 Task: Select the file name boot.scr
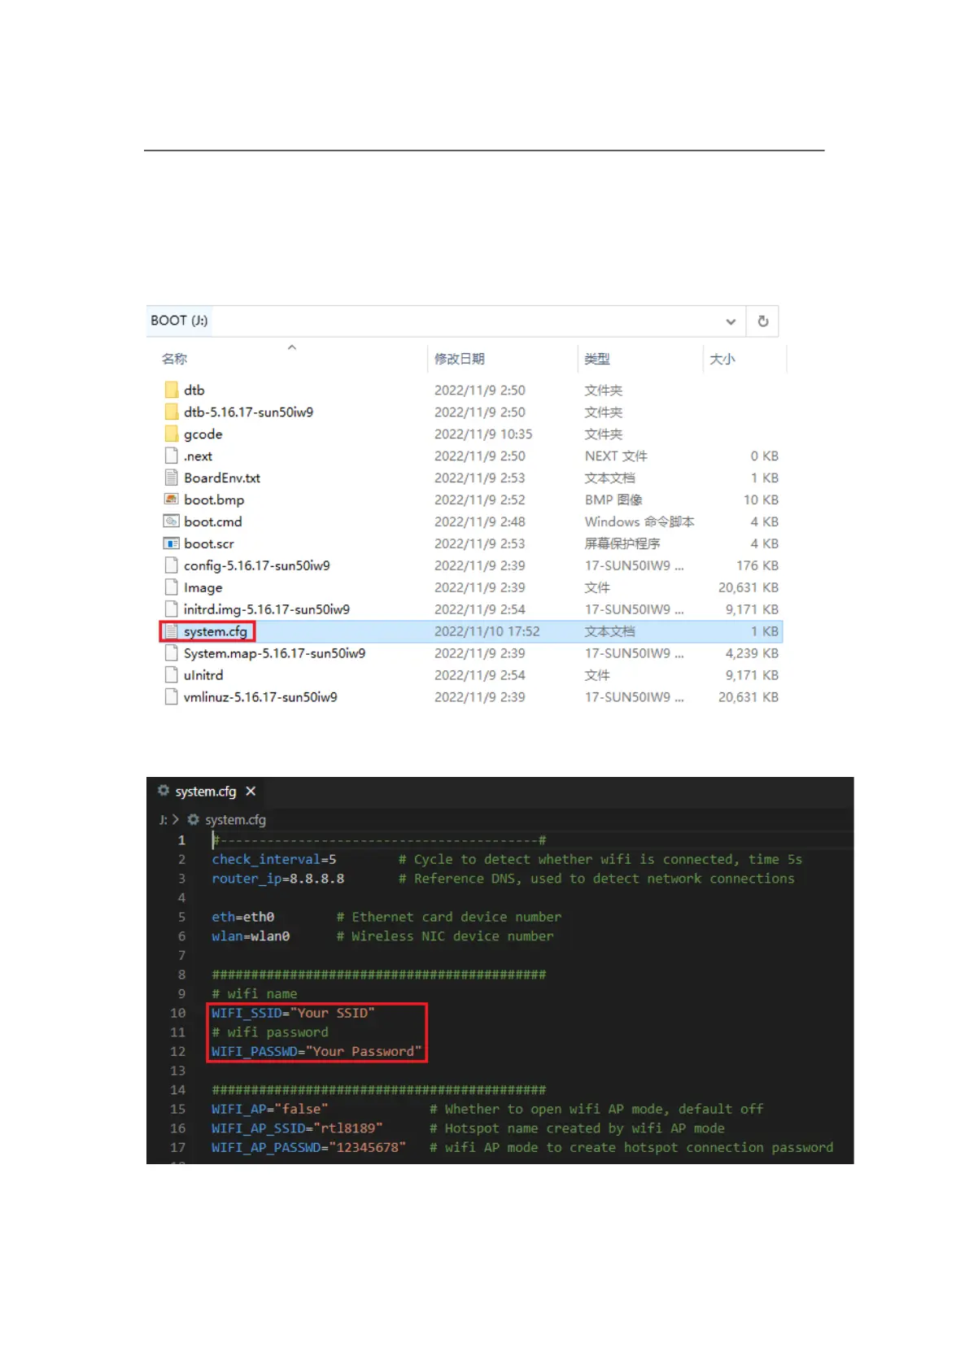208,544
